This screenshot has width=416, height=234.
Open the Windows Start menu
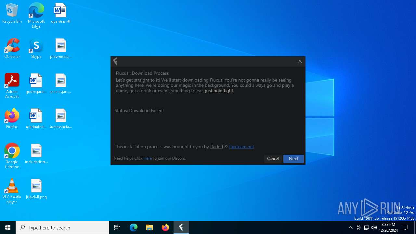tap(8, 227)
